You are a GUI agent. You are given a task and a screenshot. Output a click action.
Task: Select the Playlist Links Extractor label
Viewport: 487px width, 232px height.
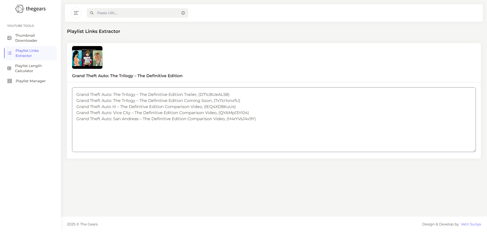(x=27, y=53)
